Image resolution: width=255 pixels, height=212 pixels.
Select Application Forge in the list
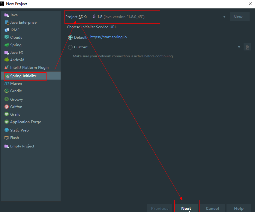31,122
